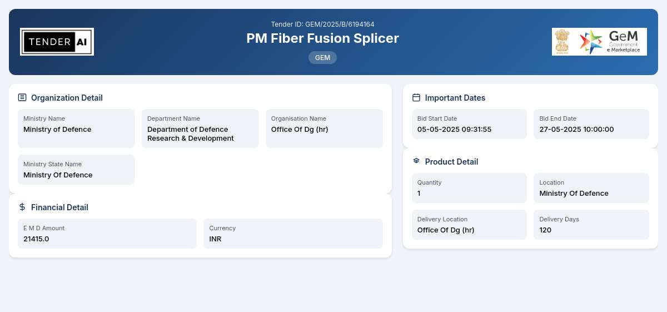Click the Tender AI logo
This screenshot has height=312, width=667.
pos(57,42)
